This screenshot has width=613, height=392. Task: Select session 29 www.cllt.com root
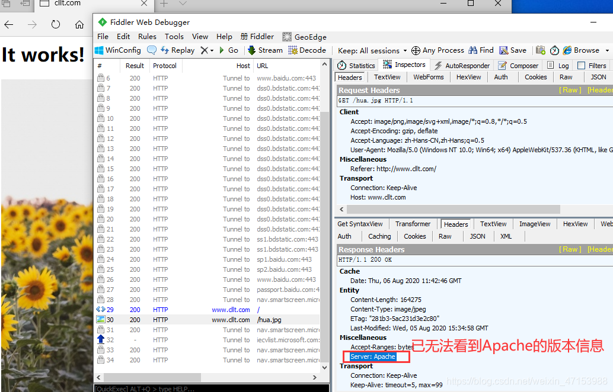[207, 310]
